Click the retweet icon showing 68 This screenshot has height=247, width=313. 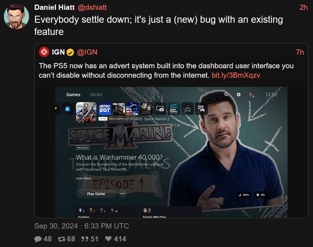[62, 239]
